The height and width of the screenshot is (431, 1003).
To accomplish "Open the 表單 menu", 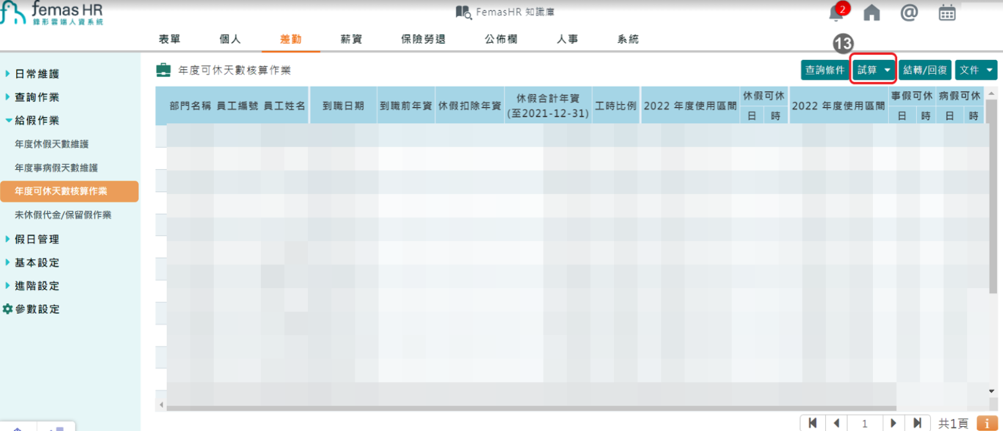I will [x=169, y=39].
